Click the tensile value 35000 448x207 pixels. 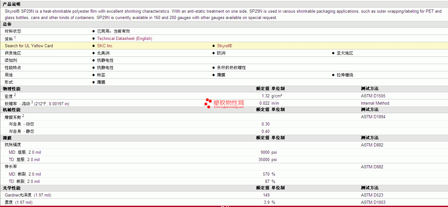pyautogui.click(x=264, y=160)
